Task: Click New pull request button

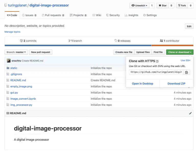Action: coord(41,52)
